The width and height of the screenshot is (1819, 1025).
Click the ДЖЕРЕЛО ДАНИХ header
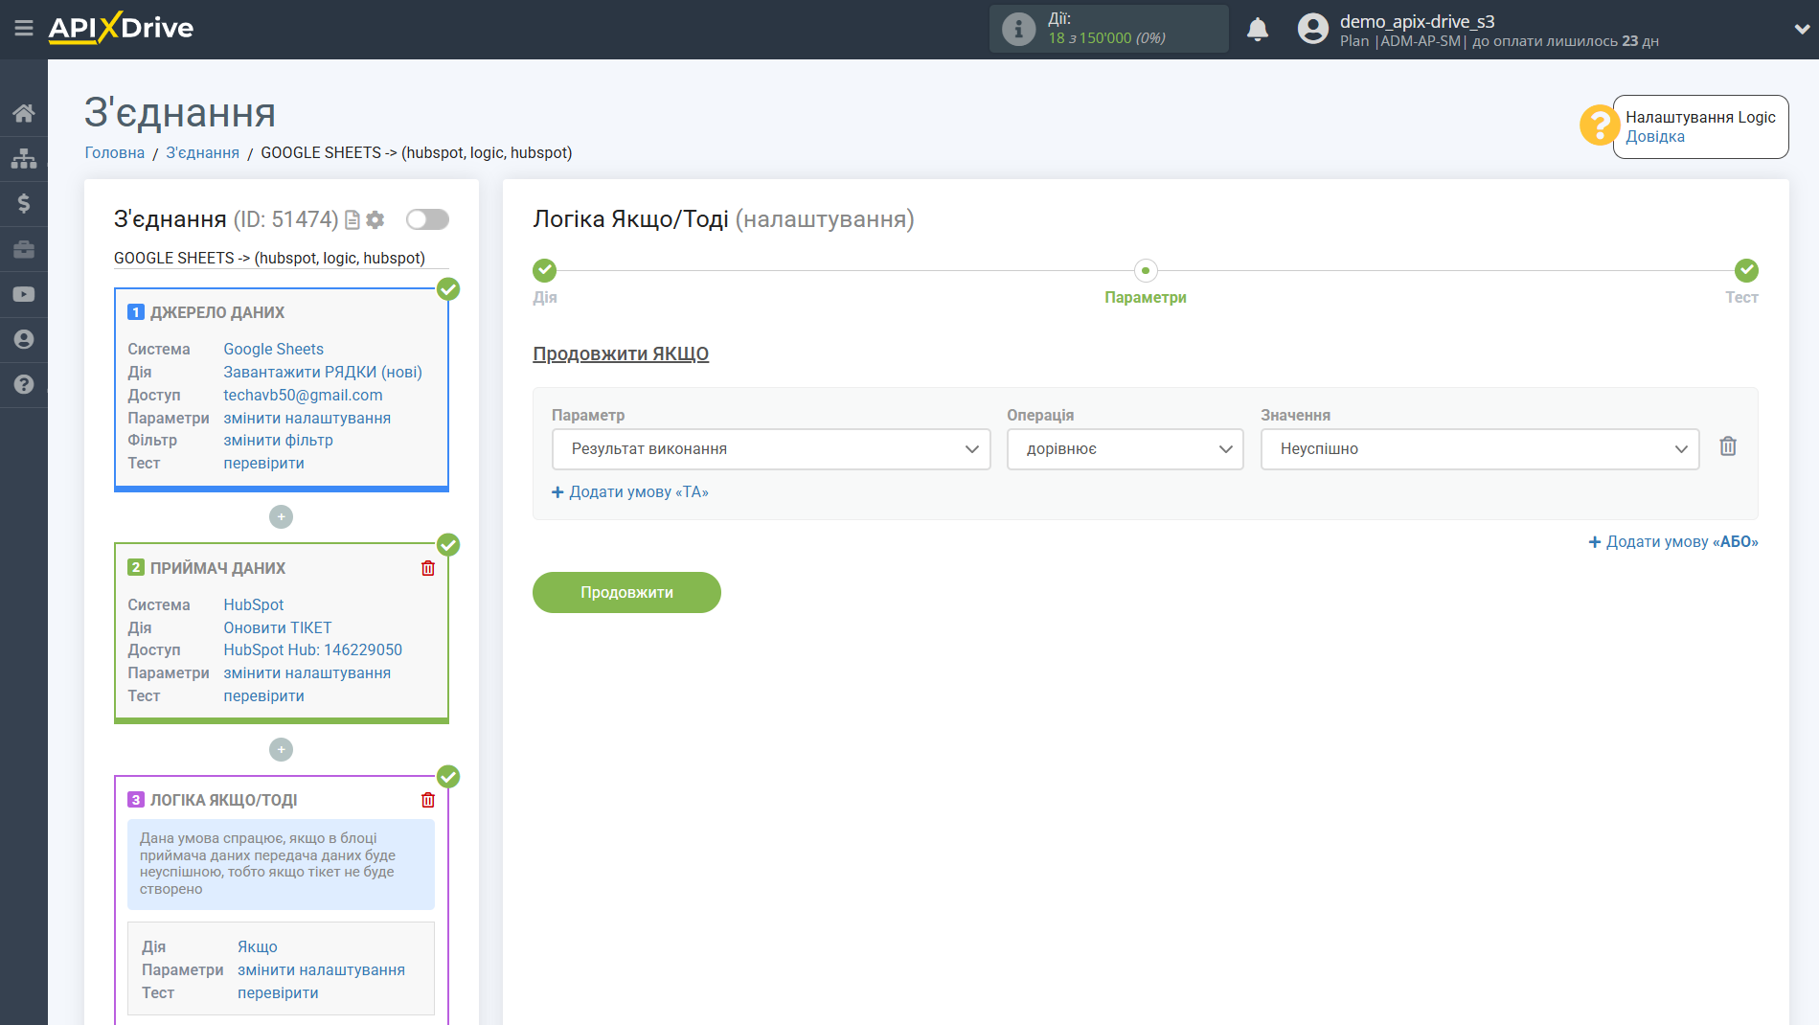216,313
